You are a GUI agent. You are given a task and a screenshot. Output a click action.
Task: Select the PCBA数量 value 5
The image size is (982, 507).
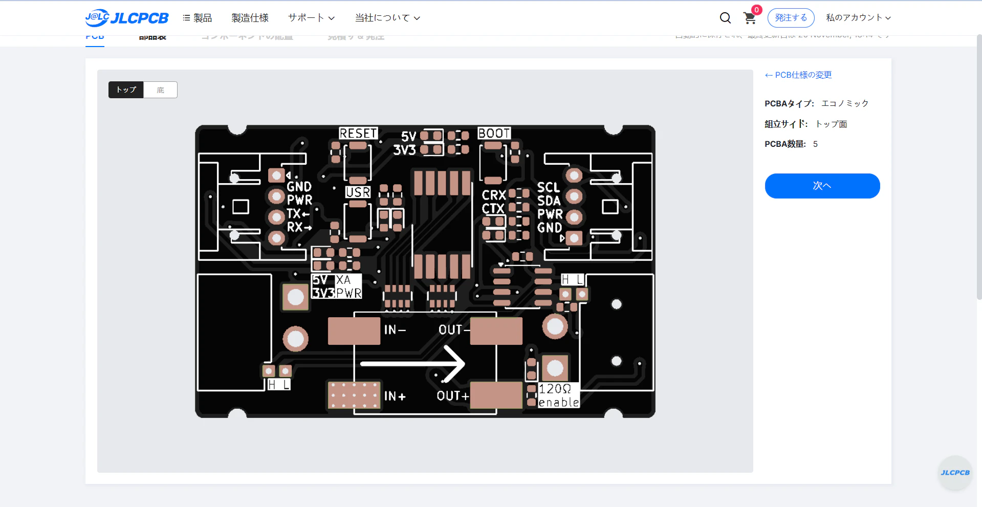pos(815,144)
